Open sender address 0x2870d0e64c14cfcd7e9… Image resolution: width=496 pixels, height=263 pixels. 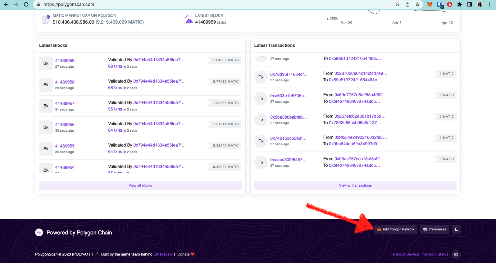tap(361, 73)
